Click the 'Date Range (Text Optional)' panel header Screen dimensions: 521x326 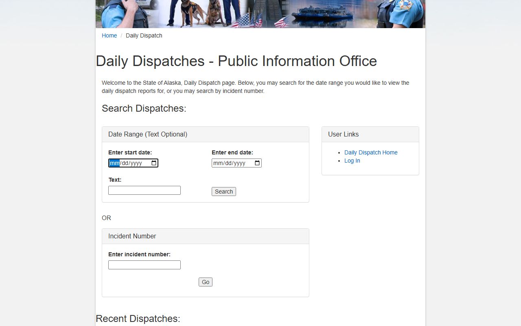tap(206, 134)
